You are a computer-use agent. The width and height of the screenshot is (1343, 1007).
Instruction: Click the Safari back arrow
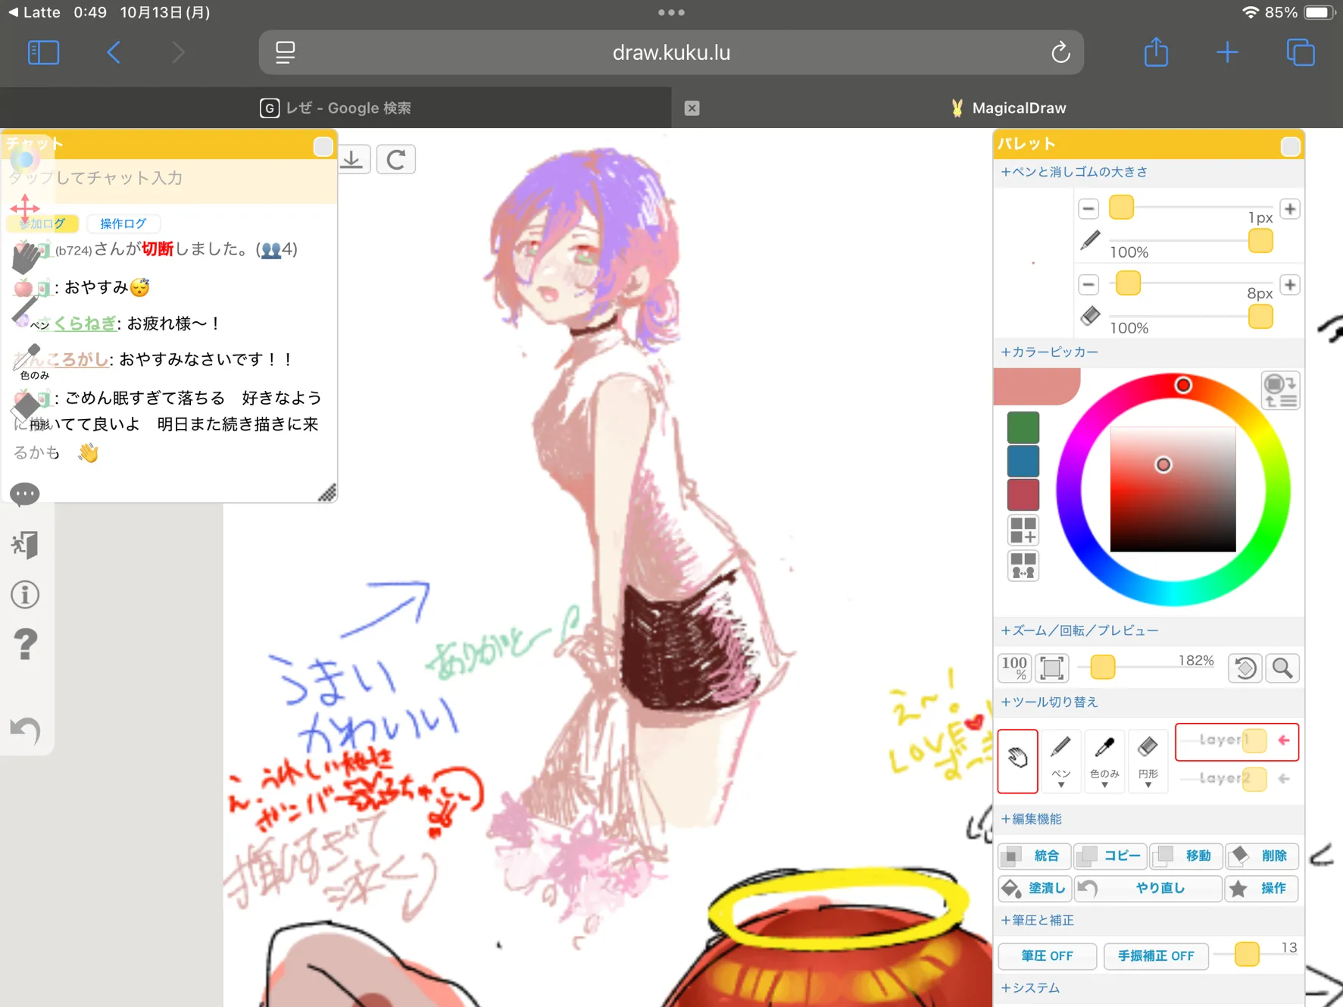click(x=114, y=52)
